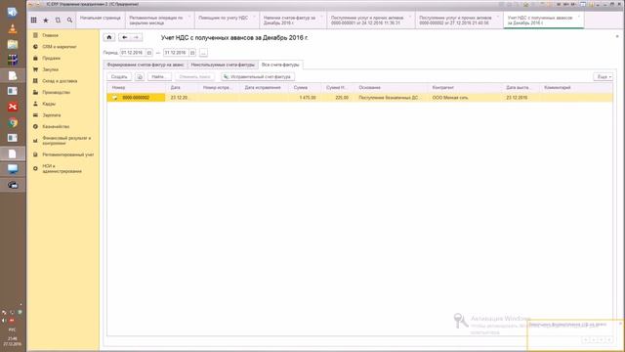Open CRM и маркетинг section
The width and height of the screenshot is (625, 352).
pos(59,47)
